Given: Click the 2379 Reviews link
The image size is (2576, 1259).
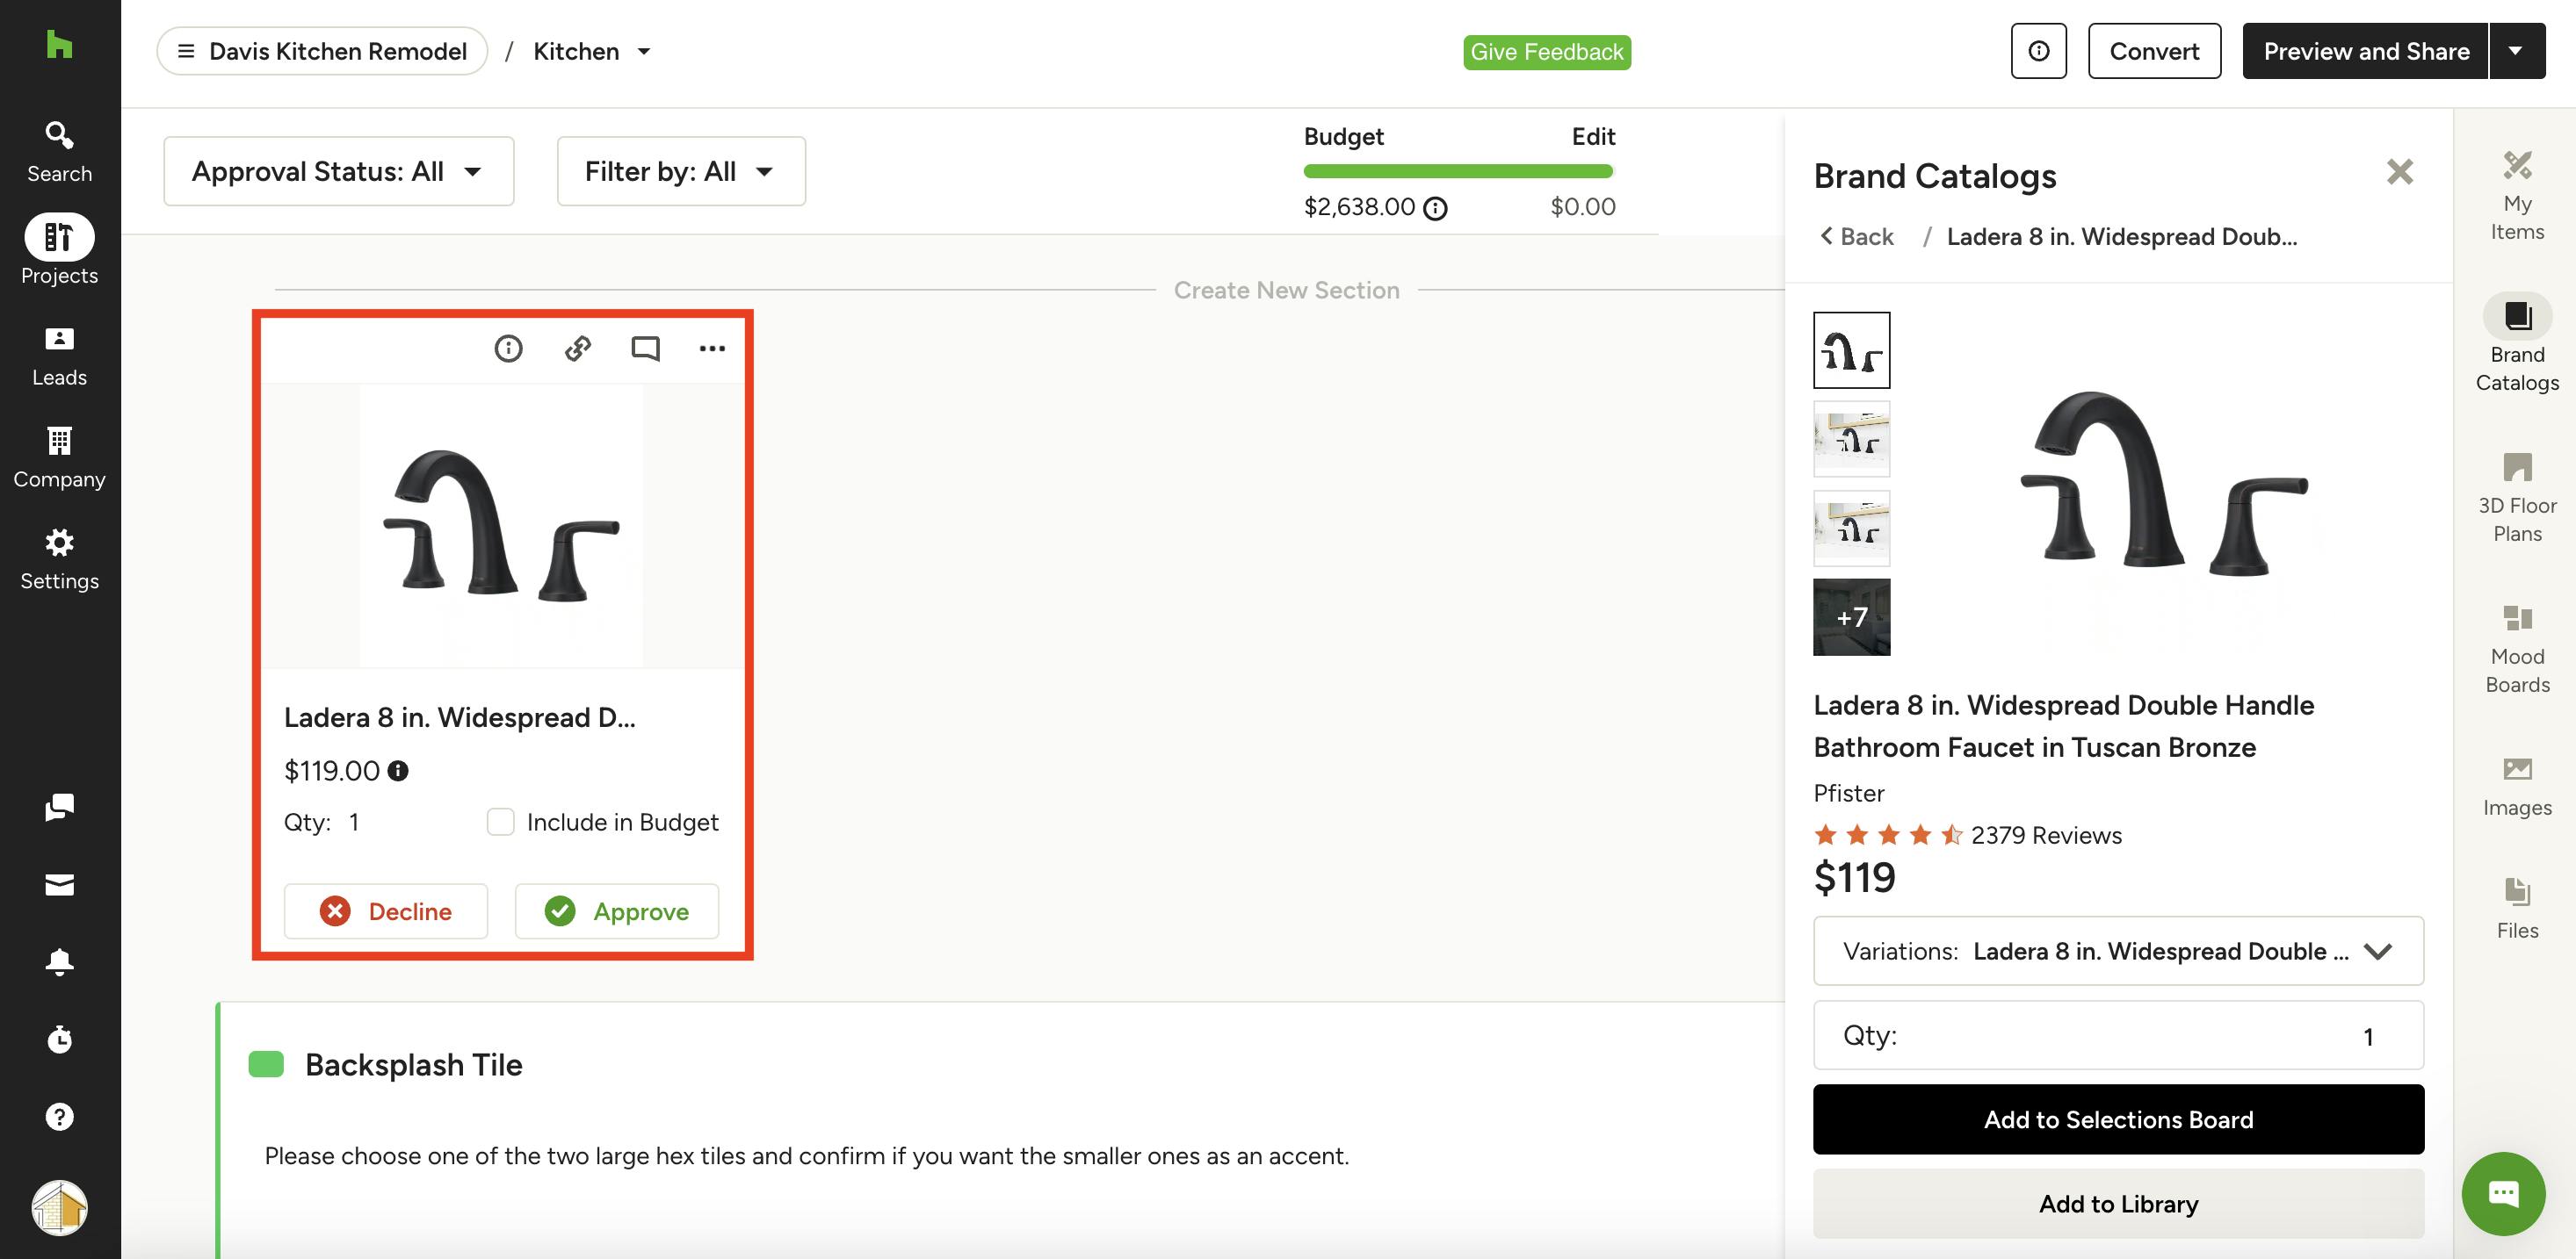Looking at the screenshot, I should [2046, 834].
